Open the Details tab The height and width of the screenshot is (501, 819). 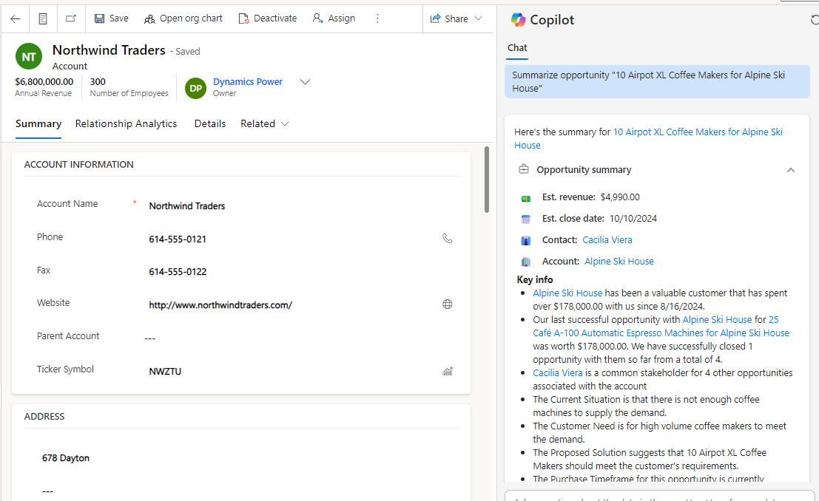210,123
